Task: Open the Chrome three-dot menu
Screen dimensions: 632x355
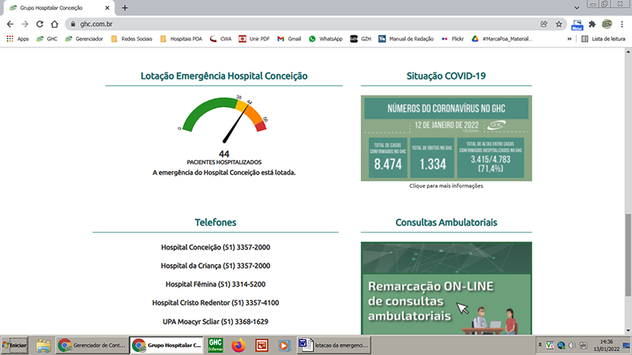Action: (622, 24)
